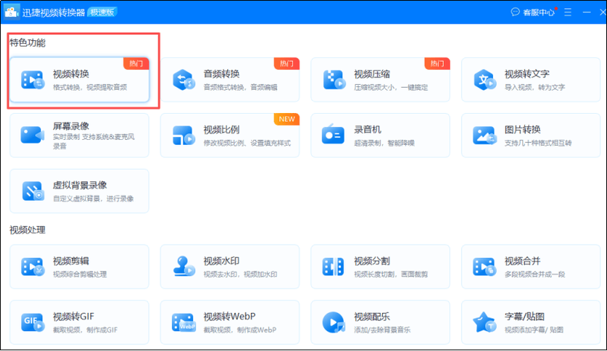Viewport: 607px width, 351px height.
Task: Open the hamburger menu in title bar
Action: pyautogui.click(x=568, y=12)
